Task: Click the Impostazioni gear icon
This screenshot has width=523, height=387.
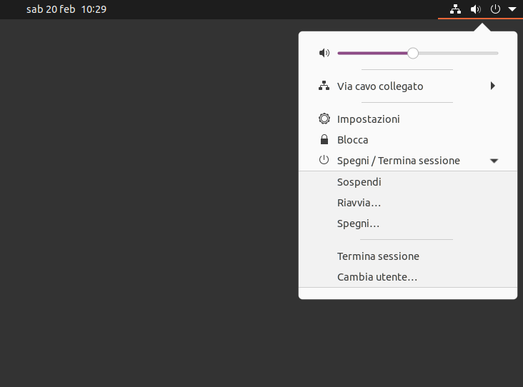Action: tap(324, 119)
